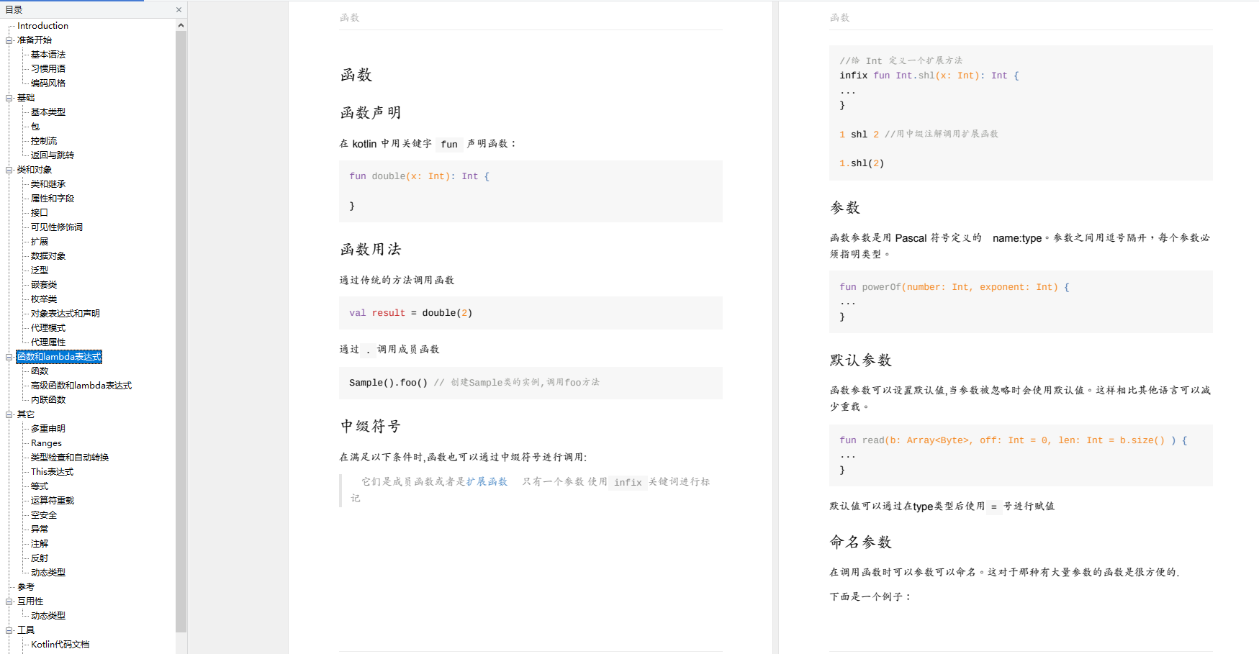Screen dimensions: 1259x654
Task: Open the 类和继承 chapter
Action: pyautogui.click(x=48, y=184)
